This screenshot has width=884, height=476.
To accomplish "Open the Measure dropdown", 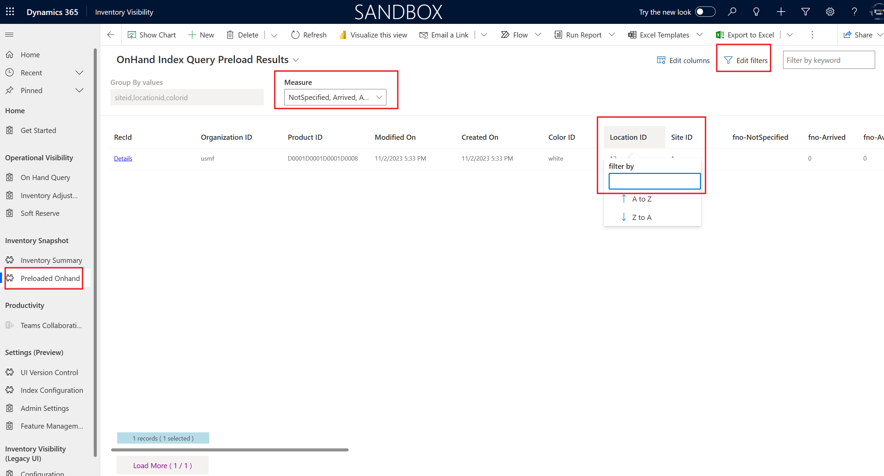I will (335, 97).
